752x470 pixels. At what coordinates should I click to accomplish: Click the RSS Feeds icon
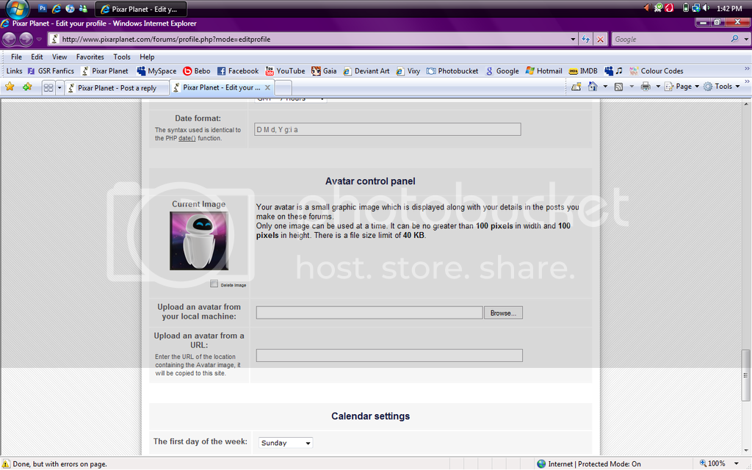click(619, 87)
